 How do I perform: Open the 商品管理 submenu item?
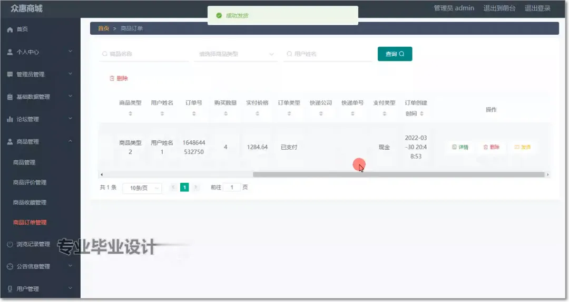24,162
